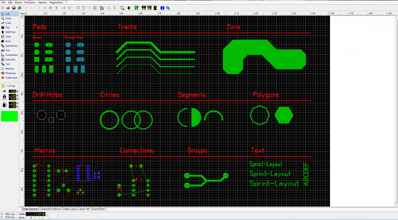
Task: Toggle visibility of layer S2
Action: pos(39,214)
